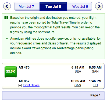
Task: Click the 10:35 AM departure time
Action: tap(78, 81)
